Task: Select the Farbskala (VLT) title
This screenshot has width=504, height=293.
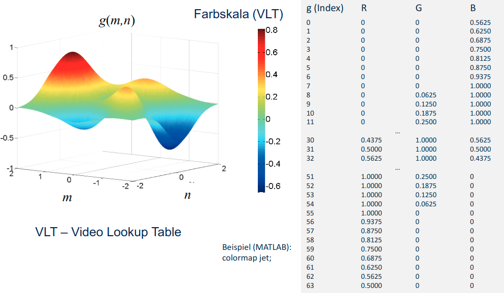Action: 238,14
